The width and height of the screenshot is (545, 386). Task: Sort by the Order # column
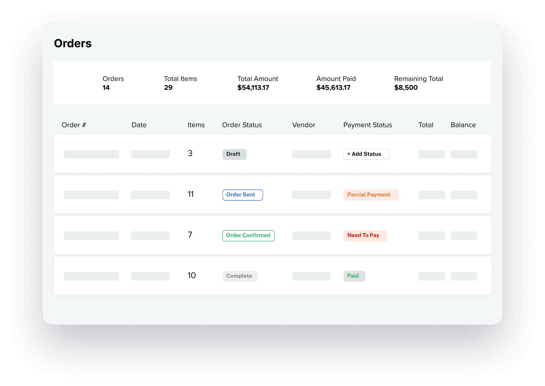74,125
